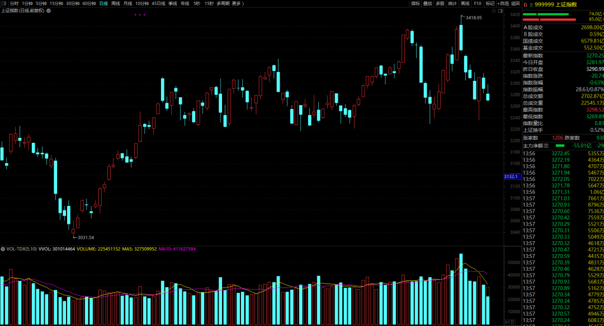This screenshot has width=604, height=326.
Task: Click the 3418.95 high price label
Action: [474, 18]
